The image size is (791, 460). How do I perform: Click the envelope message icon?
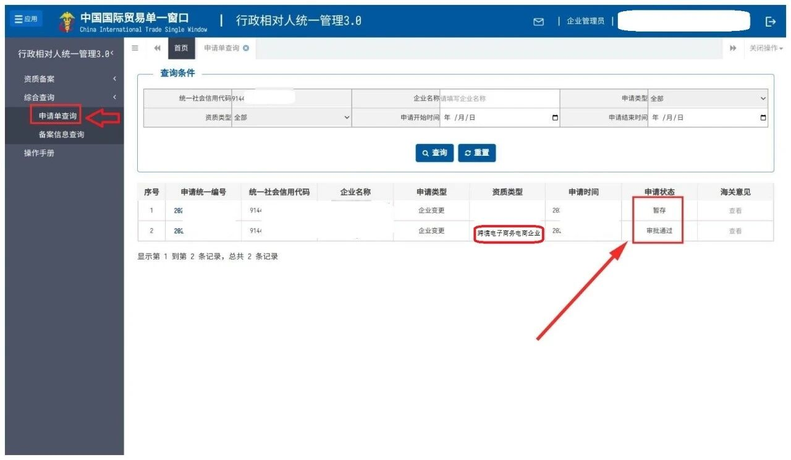click(538, 20)
